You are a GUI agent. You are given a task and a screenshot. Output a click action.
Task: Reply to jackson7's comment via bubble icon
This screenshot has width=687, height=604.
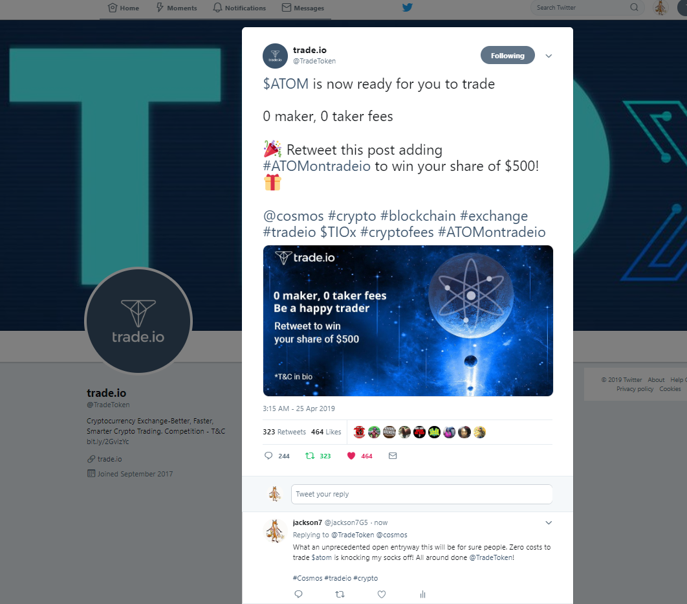tap(298, 594)
